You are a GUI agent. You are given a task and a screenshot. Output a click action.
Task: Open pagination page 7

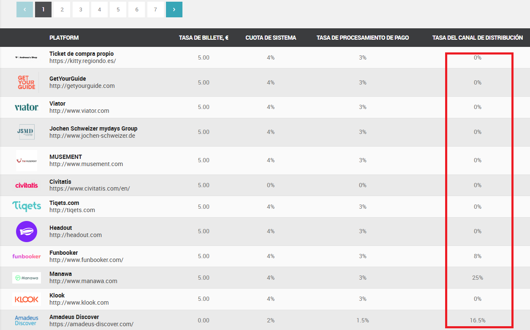click(155, 9)
